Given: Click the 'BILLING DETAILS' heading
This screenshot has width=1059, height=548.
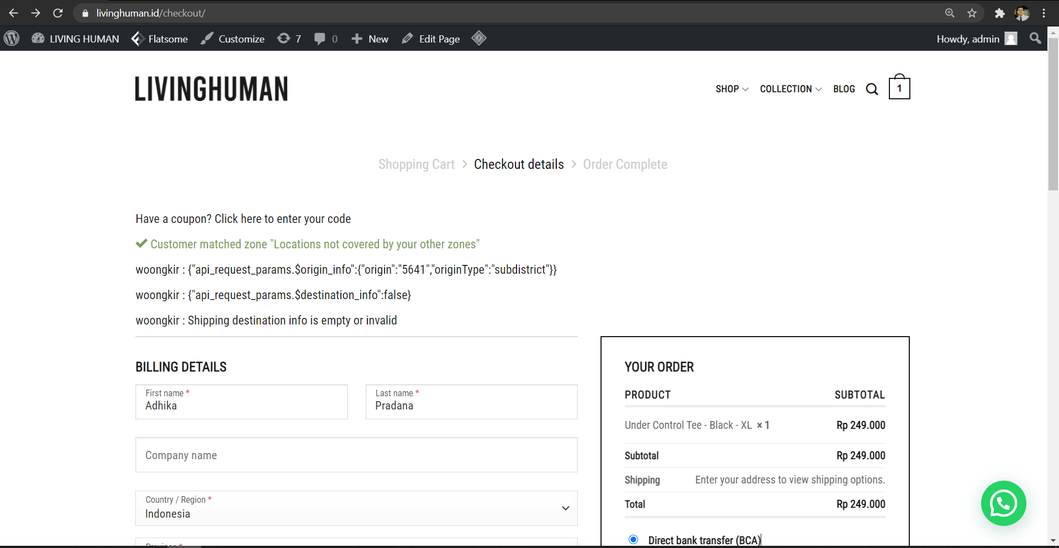Looking at the screenshot, I should tap(181, 367).
